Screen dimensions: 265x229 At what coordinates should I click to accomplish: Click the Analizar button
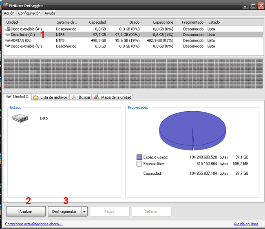pyautogui.click(x=26, y=211)
